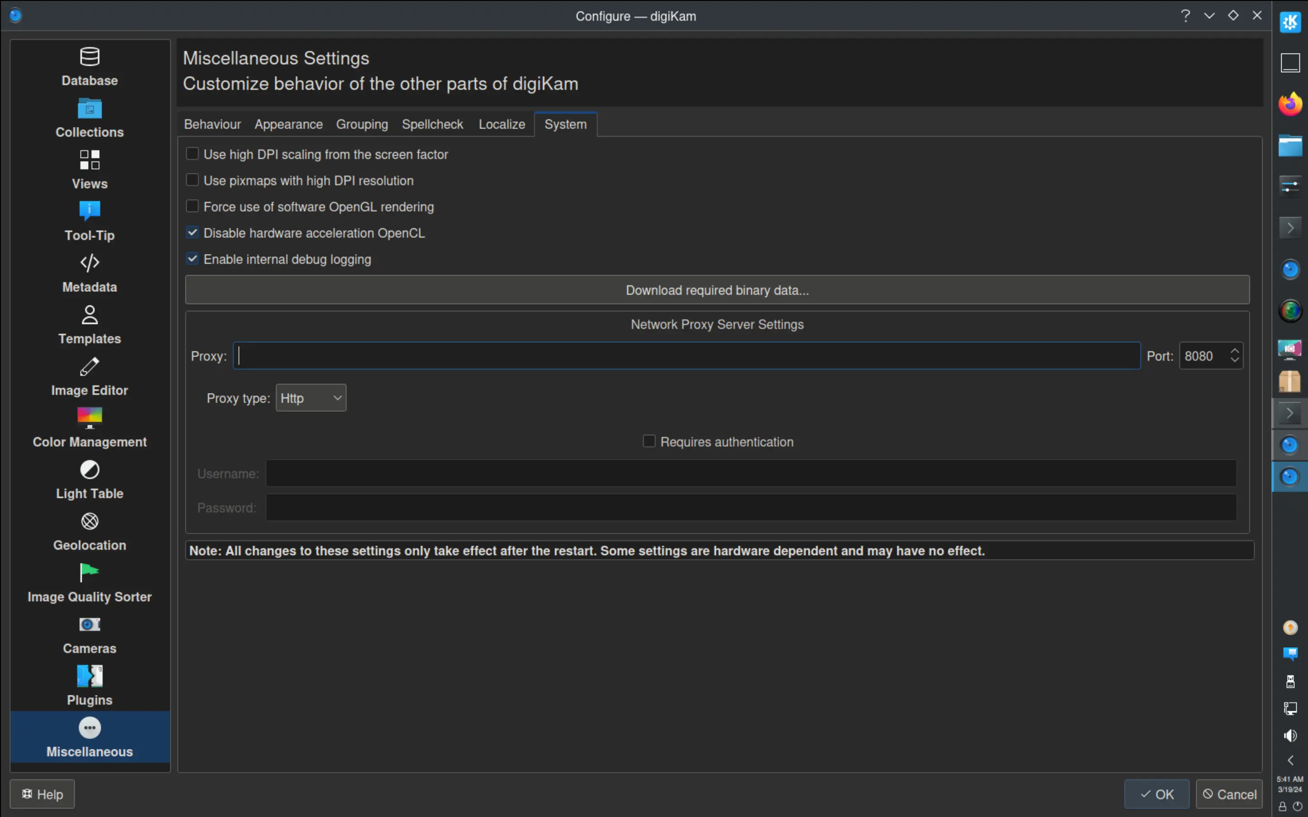The width and height of the screenshot is (1308, 817).
Task: Switch to the Behaviour tab
Action: [x=212, y=124]
